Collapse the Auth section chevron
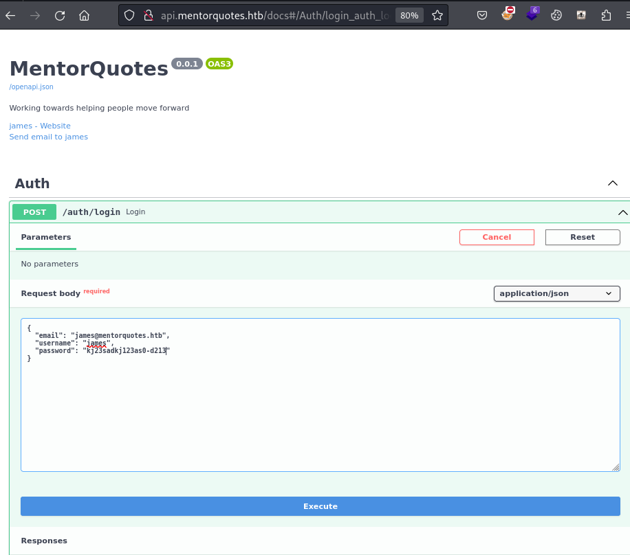Viewport: 630px width, 555px height. 612,183
